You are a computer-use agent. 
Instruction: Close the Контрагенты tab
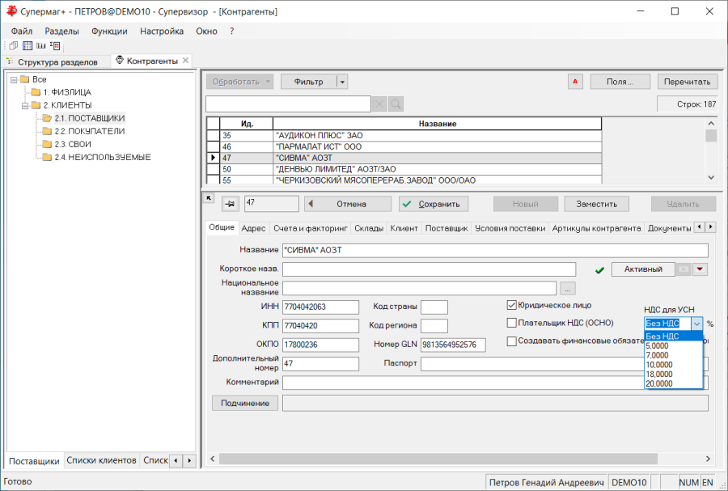[x=185, y=61]
